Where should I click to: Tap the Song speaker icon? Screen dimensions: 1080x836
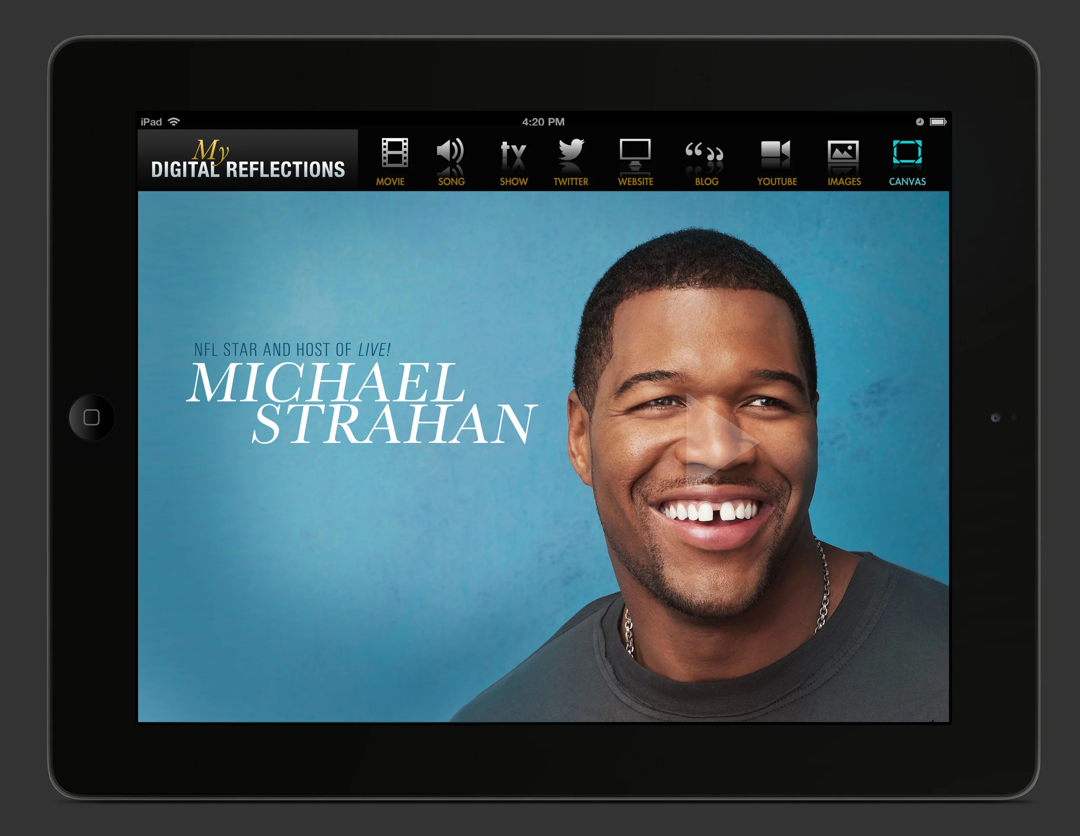(450, 151)
